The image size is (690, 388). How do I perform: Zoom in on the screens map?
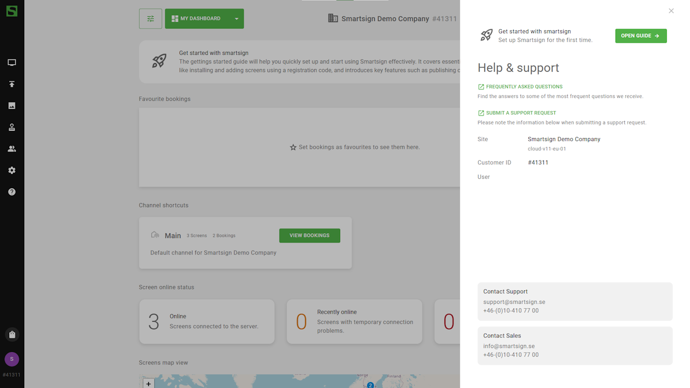point(148,383)
